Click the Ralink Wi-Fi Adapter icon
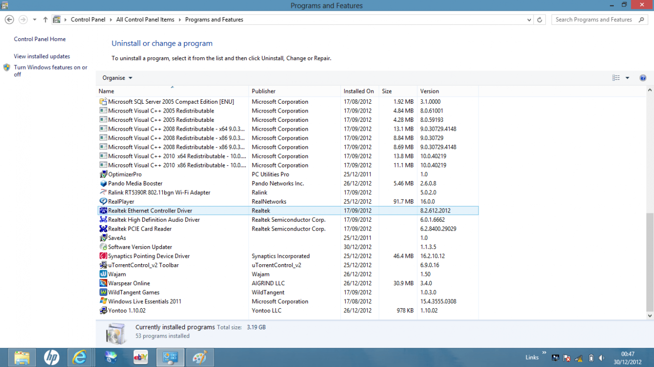The width and height of the screenshot is (654, 367). point(103,192)
